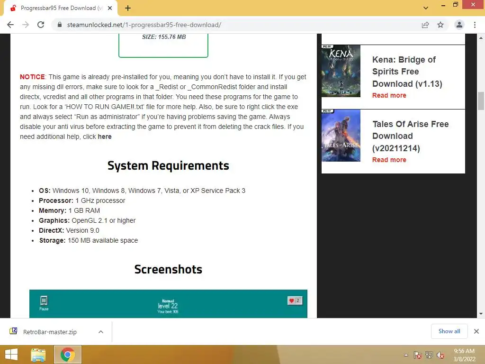This screenshot has height=364, width=485.
Task: Show hidden tray icons
Action: [x=406, y=355]
